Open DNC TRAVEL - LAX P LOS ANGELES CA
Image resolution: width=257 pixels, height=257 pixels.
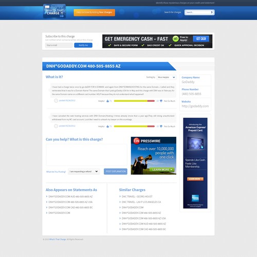click(x=141, y=202)
